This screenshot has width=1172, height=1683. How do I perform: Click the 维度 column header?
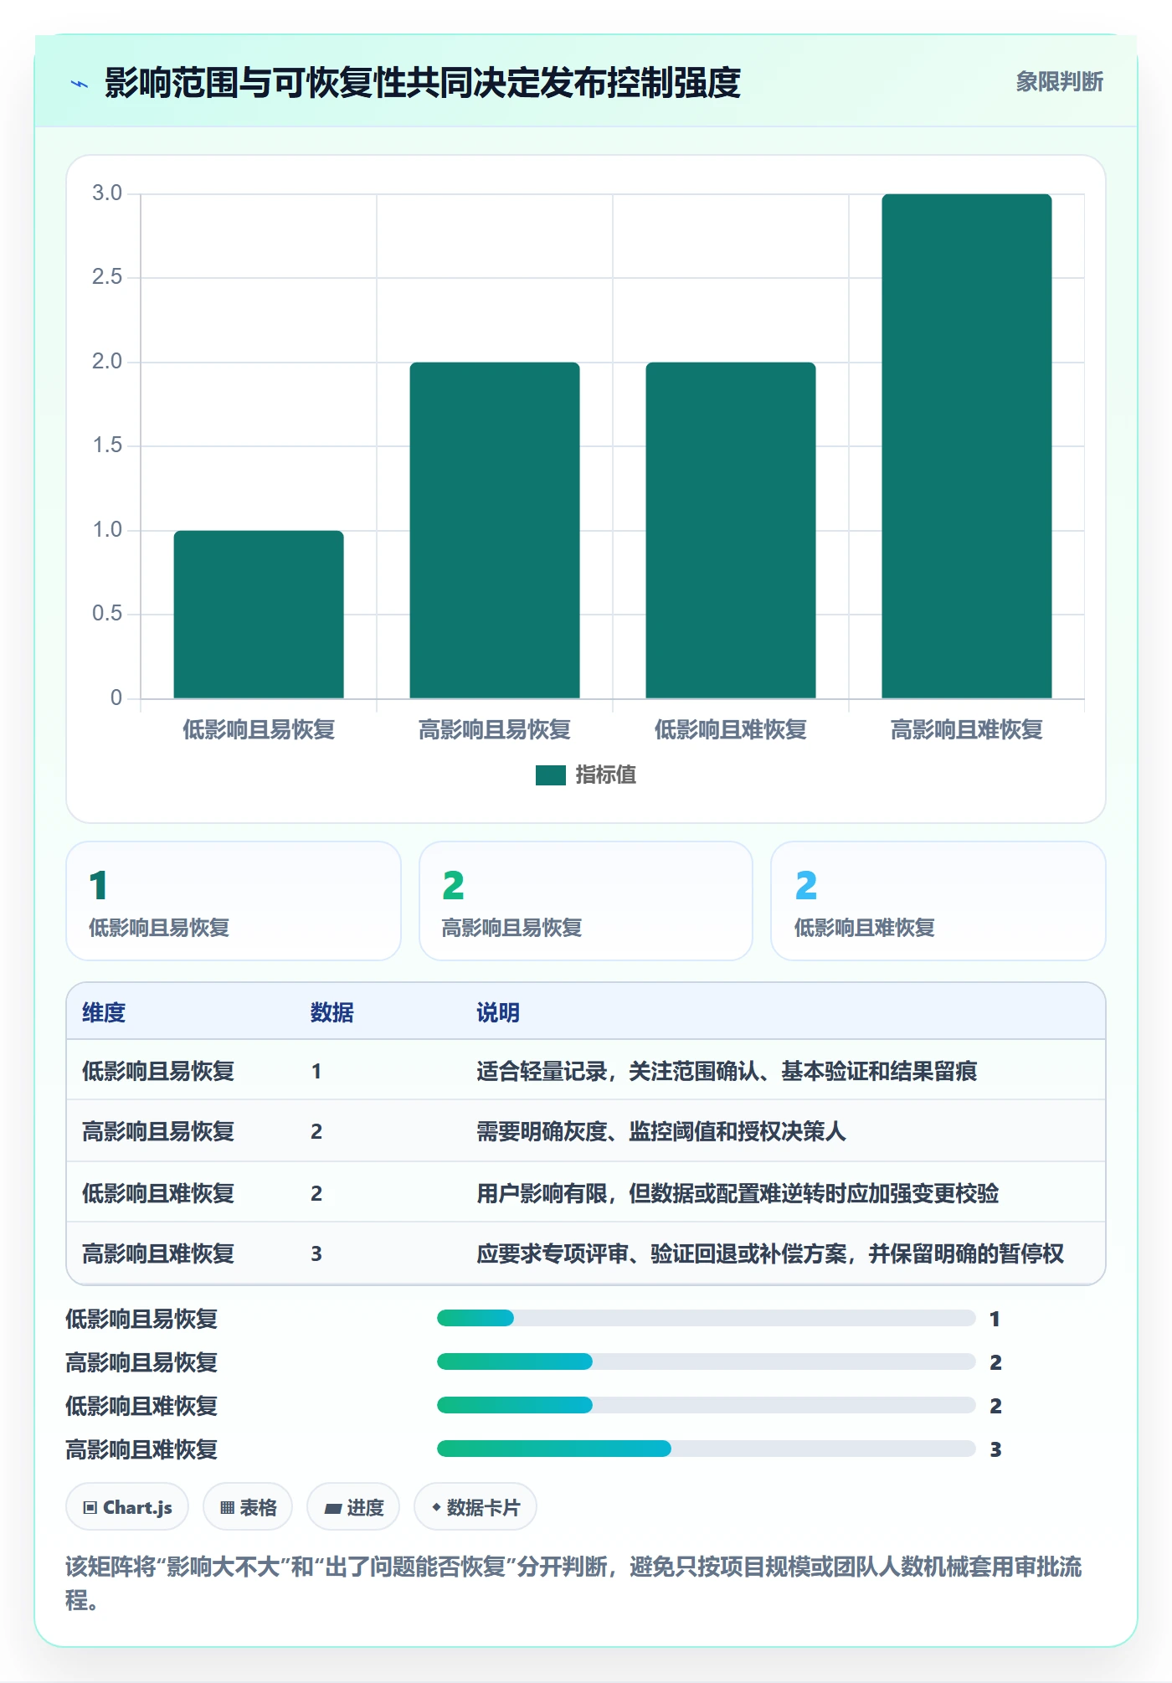[104, 1013]
